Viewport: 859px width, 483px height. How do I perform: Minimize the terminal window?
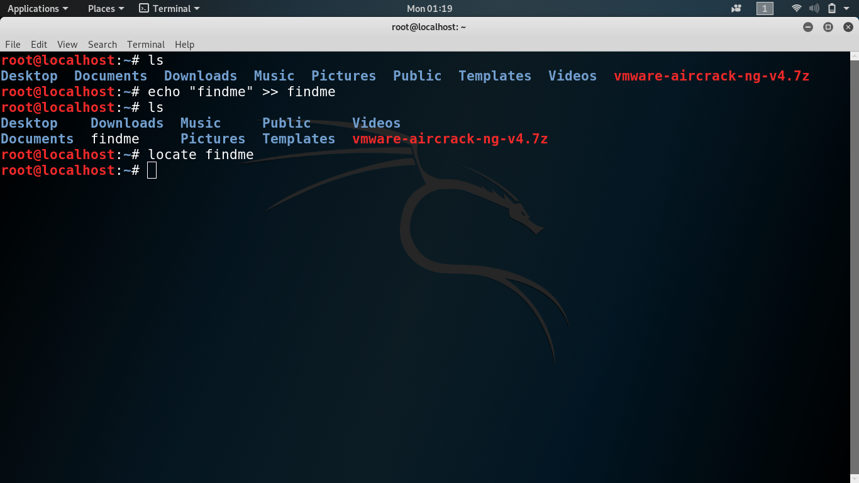[808, 27]
